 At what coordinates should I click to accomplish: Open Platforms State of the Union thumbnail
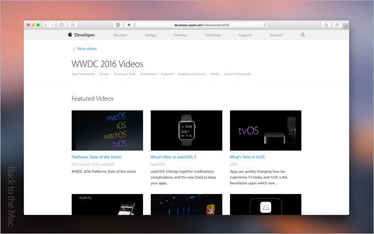pyautogui.click(x=107, y=130)
